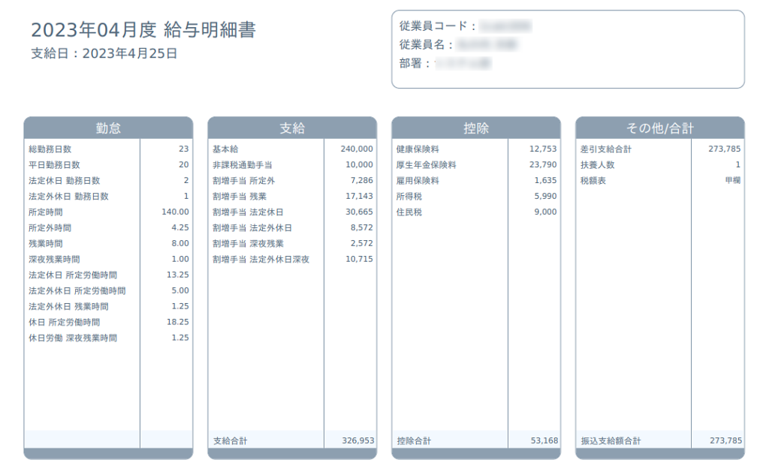
Task: Select the 2023年04月度 給与明細書 title
Action: pyautogui.click(x=143, y=30)
